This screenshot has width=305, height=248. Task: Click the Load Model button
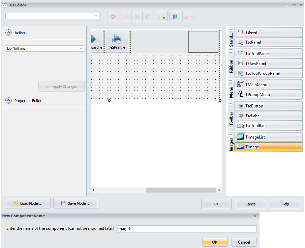(28, 203)
